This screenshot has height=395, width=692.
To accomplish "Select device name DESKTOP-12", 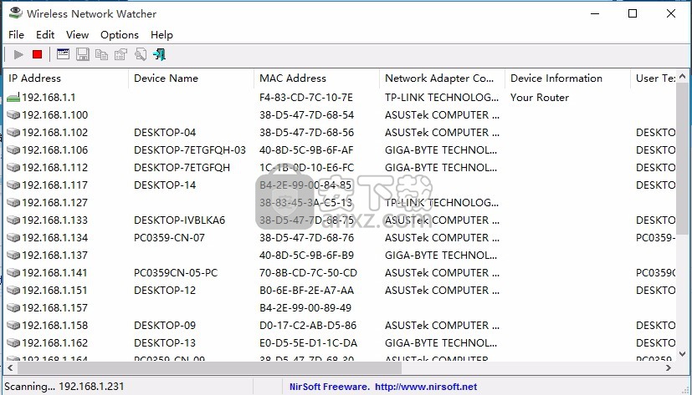I will [x=165, y=290].
